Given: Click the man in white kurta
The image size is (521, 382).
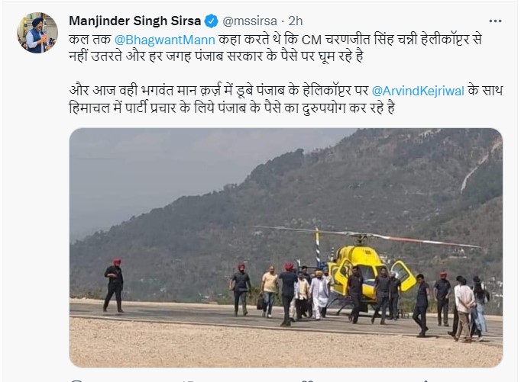Looking at the screenshot, I should tap(319, 294).
